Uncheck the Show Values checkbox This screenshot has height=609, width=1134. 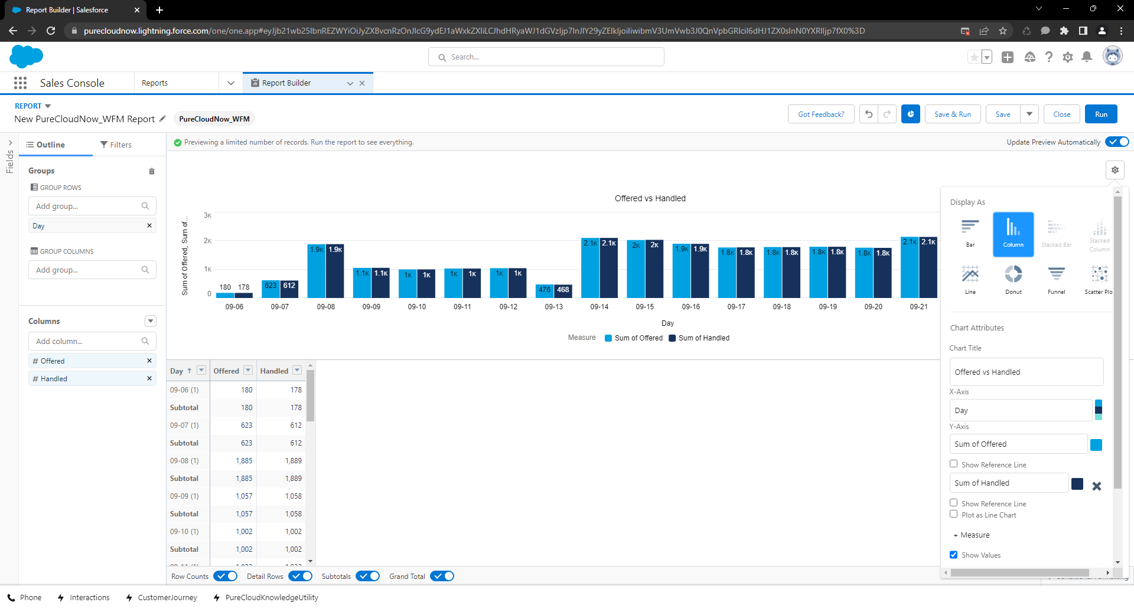pos(953,555)
